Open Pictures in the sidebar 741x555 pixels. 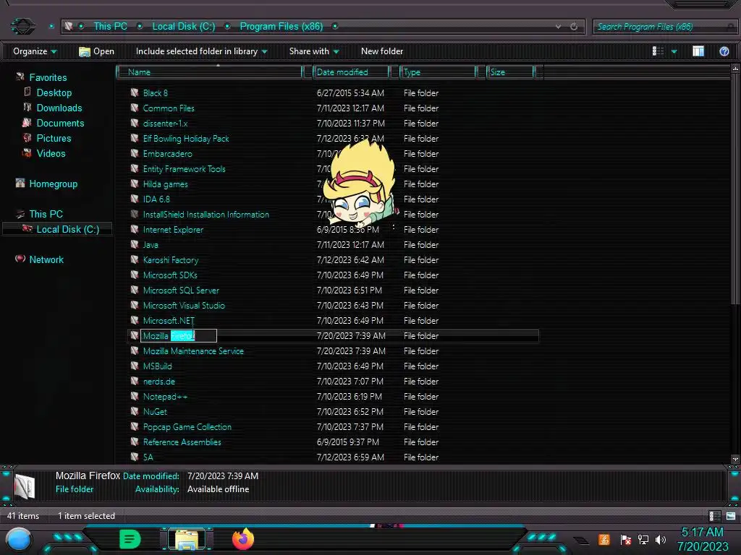click(54, 138)
